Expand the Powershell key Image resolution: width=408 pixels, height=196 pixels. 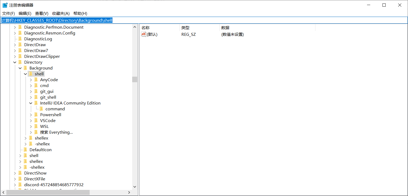pyautogui.click(x=31, y=115)
